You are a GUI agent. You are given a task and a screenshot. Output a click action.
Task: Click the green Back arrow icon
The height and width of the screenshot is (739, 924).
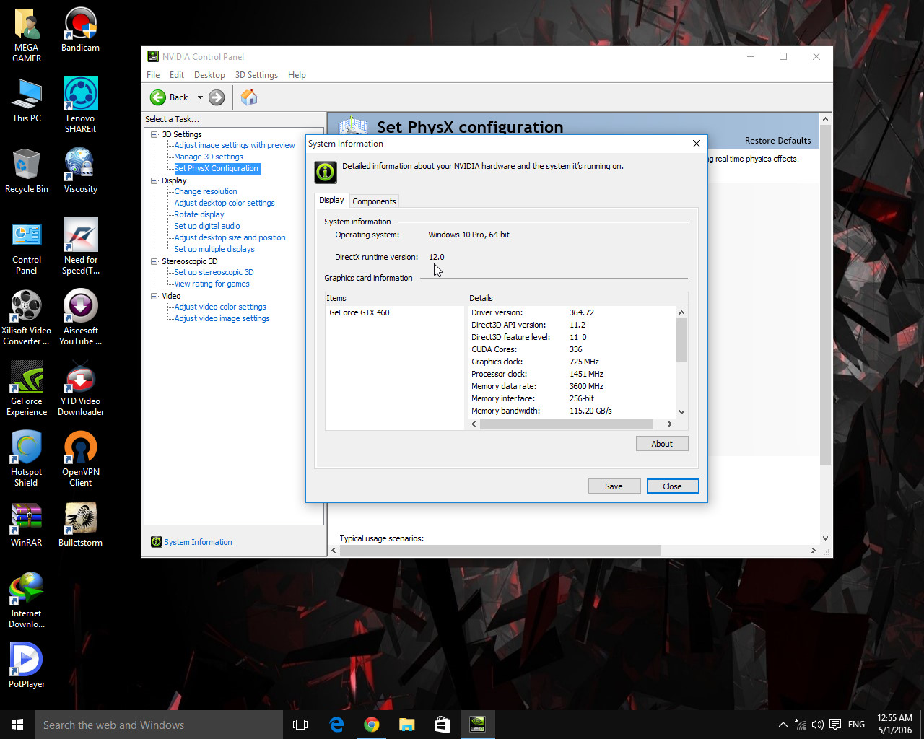(158, 97)
